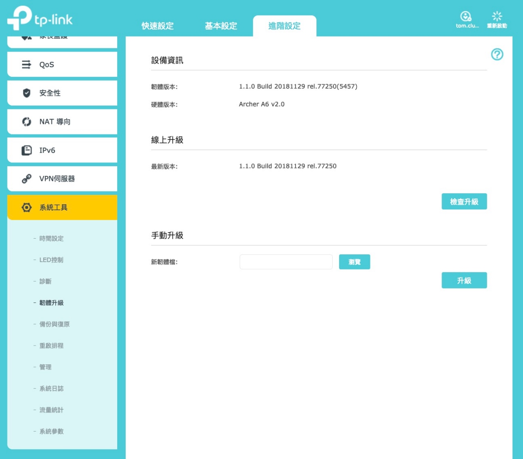
Task: Click the reboot (重新啟動) icon
Action: point(497,17)
